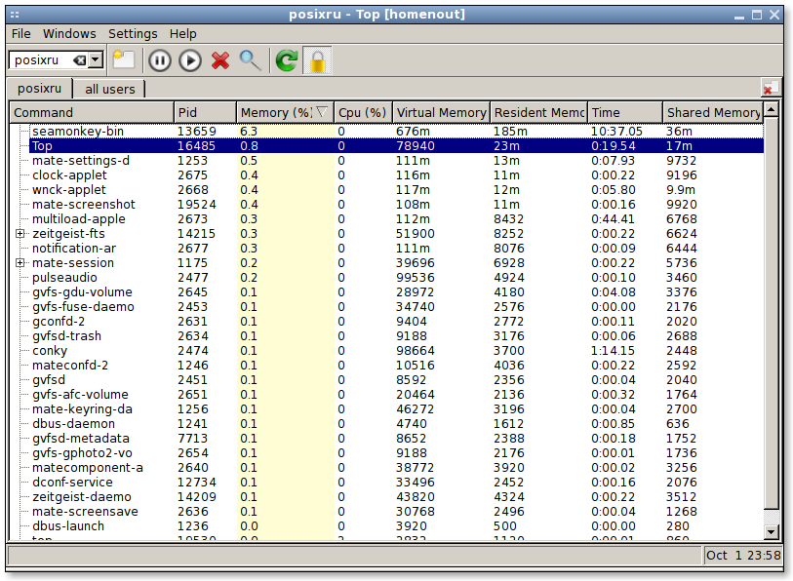Kill selected process with red X icon
Viewport: 793px width, 581px height.
pyautogui.click(x=220, y=60)
